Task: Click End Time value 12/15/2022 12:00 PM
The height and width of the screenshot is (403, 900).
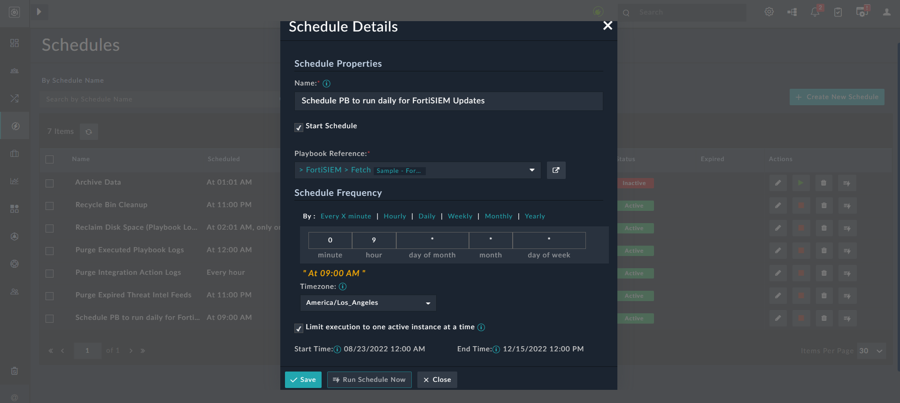Action: click(543, 349)
